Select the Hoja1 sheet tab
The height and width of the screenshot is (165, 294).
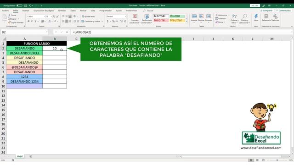[20, 156]
